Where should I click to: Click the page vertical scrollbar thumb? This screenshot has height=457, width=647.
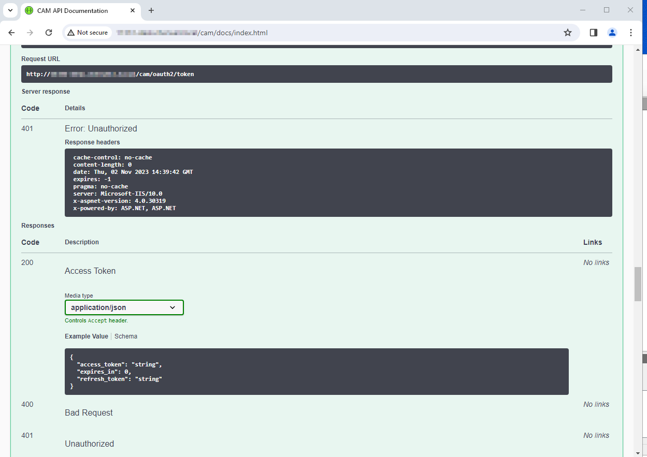click(x=638, y=284)
